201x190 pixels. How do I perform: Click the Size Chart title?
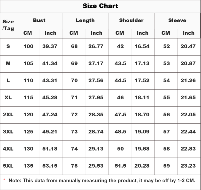[100, 6]
